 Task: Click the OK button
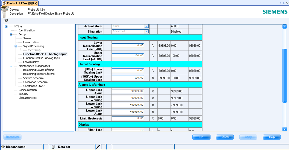pyautogui.click(x=201, y=137)
